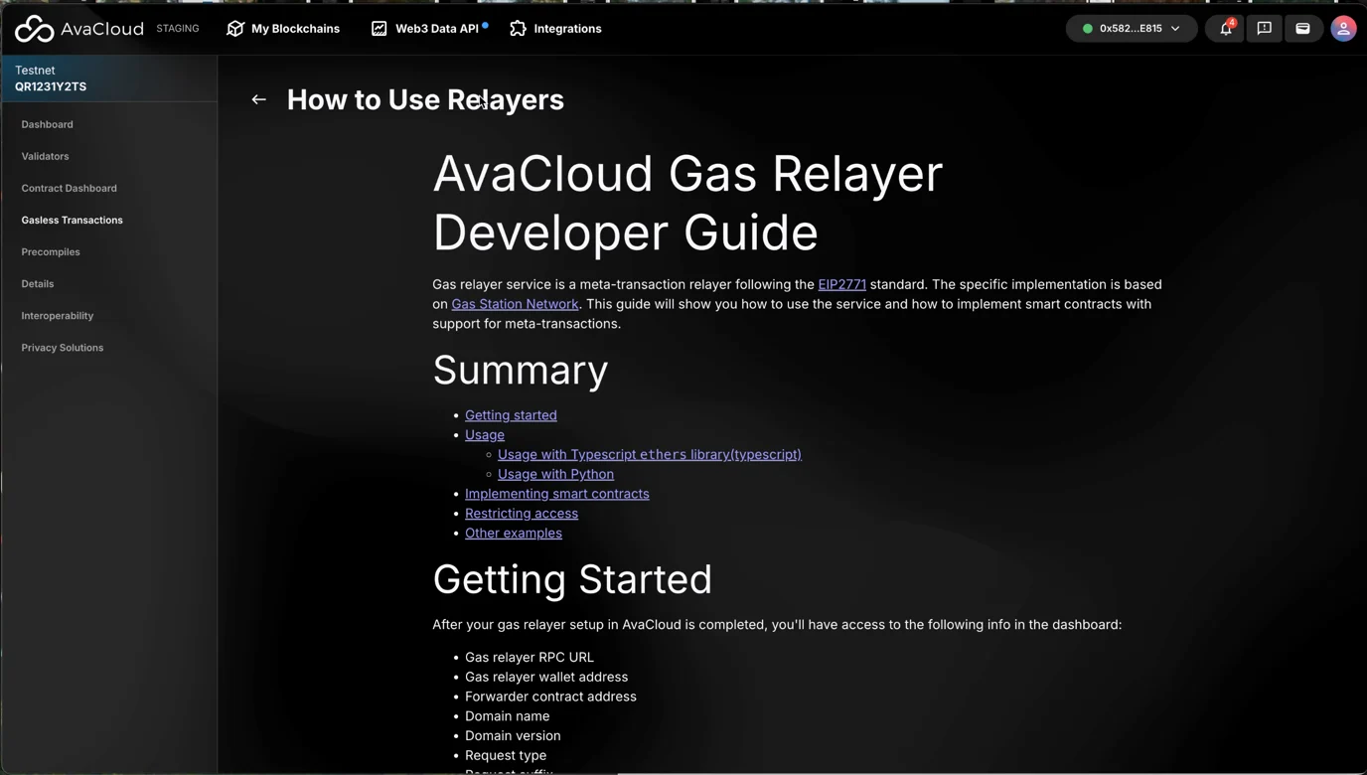Click the Testnet QR1231Y2TS header
1367x775 pixels.
click(x=109, y=78)
